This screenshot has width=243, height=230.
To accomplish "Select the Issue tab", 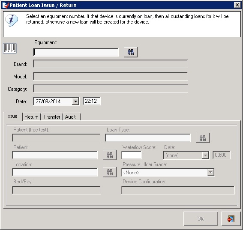I will pos(12,116).
